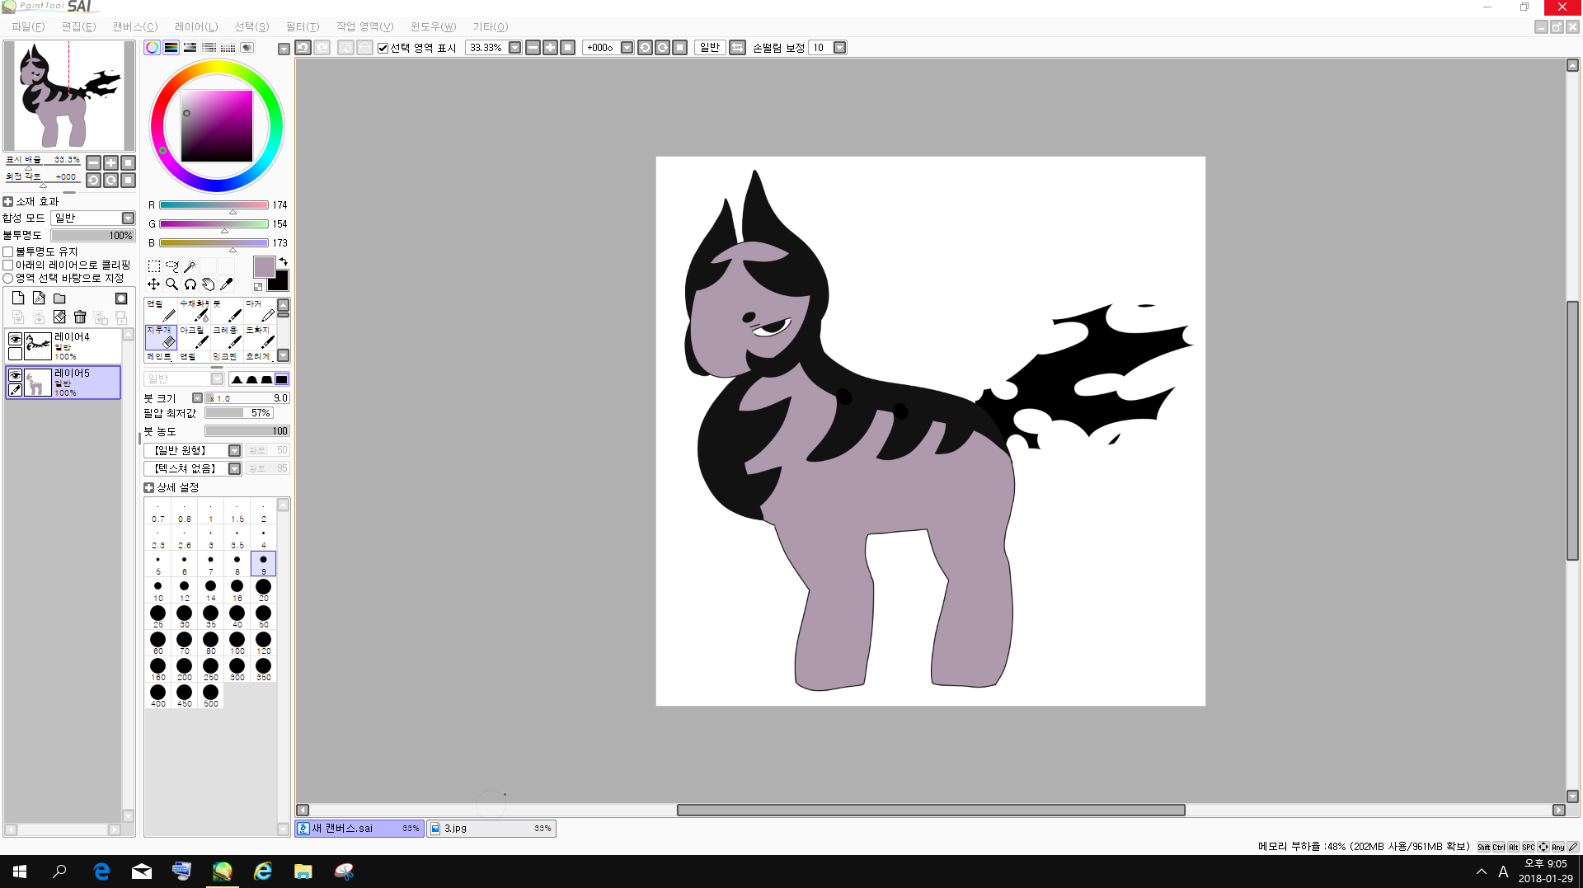
Task: Enable the 불투명도 유지 checkbox
Action: [8, 252]
